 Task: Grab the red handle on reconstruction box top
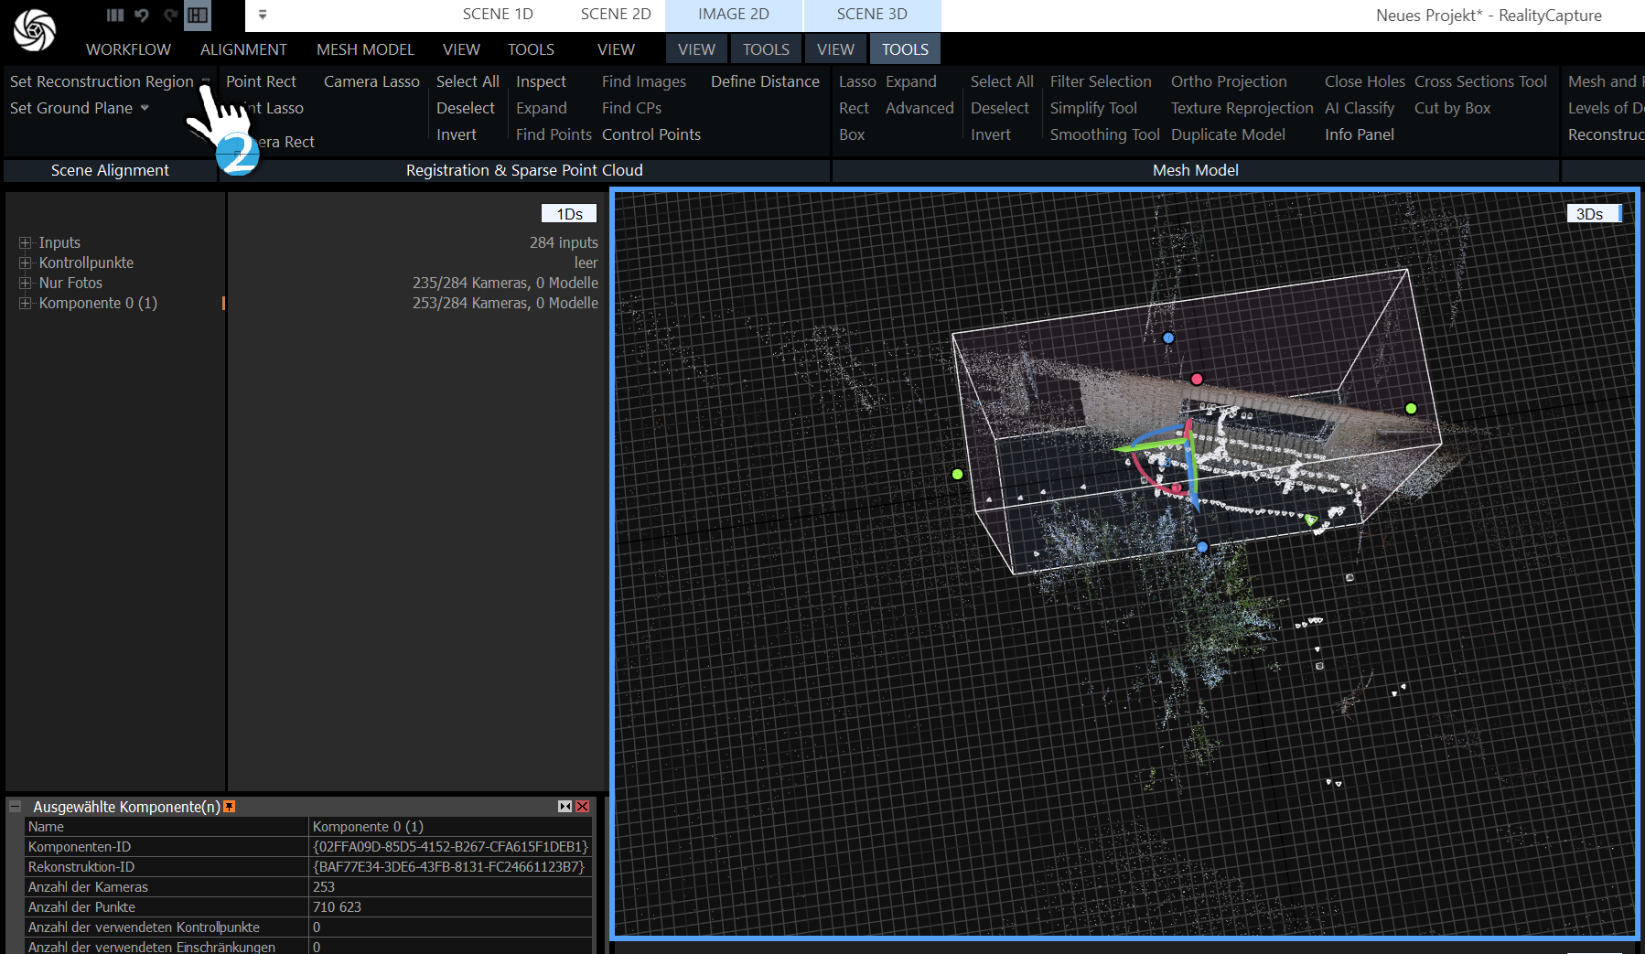[1197, 379]
